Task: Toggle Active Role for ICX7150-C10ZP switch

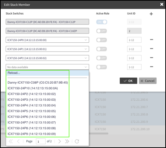Action: point(102,31)
